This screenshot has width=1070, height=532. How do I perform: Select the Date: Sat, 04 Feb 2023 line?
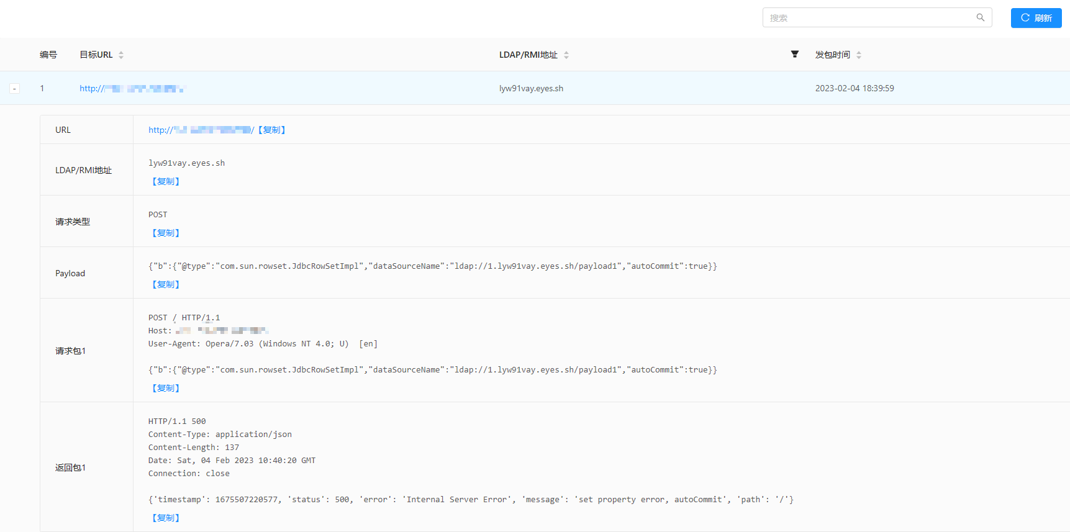232,460
